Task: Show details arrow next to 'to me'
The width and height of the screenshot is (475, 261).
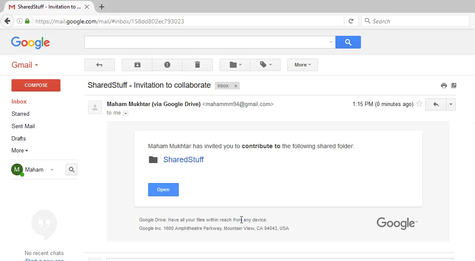Action: (x=126, y=113)
